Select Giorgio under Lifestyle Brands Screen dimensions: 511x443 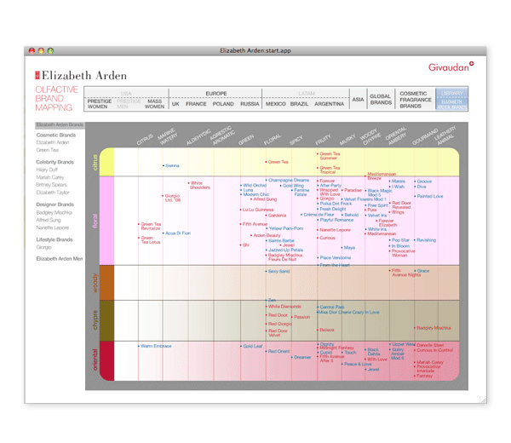tap(44, 247)
